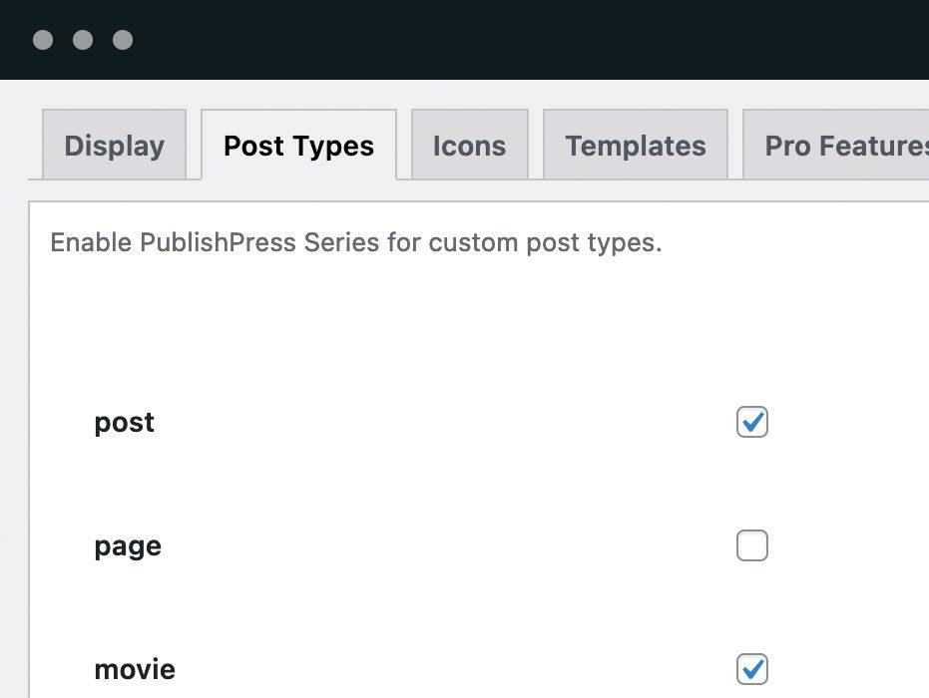The width and height of the screenshot is (929, 698).
Task: Click the third gray window dot
Action: (x=123, y=40)
